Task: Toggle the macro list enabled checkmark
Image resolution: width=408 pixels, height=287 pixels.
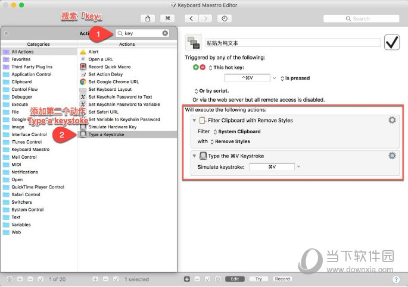Action: pos(116,279)
